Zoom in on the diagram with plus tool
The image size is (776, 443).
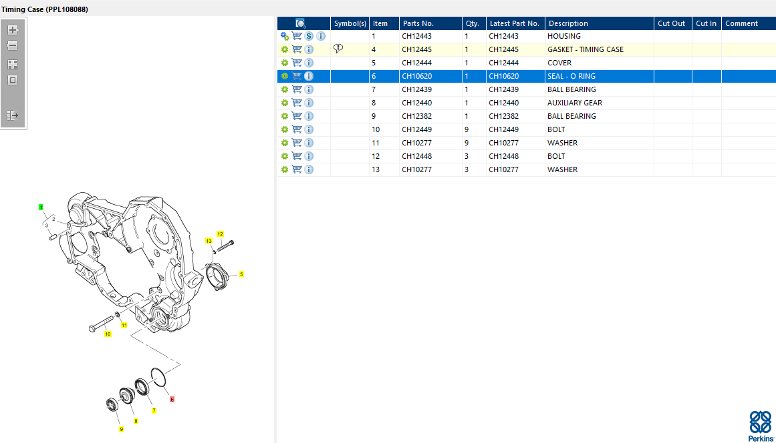pos(13,30)
